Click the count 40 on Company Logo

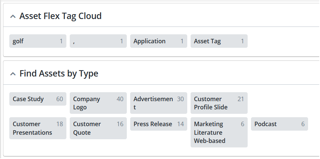point(120,99)
